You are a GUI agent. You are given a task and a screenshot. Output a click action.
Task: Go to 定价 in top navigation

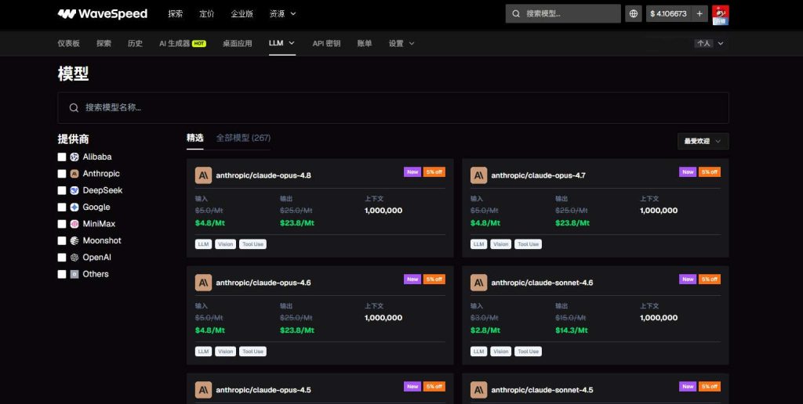[207, 14]
